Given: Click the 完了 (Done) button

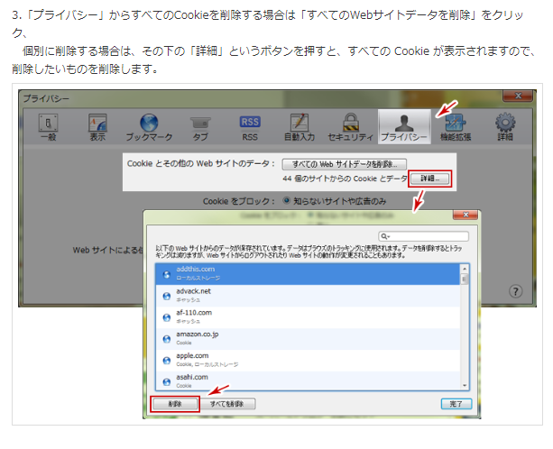Looking at the screenshot, I should coord(456,404).
